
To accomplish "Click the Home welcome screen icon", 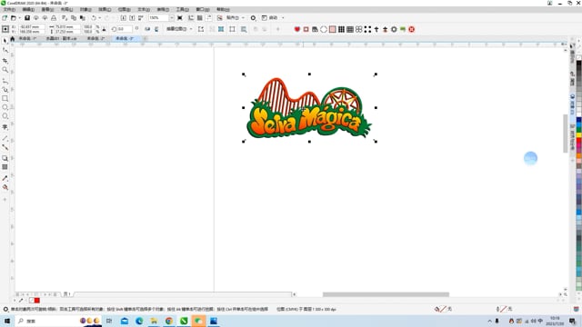I will (x=12, y=38).
